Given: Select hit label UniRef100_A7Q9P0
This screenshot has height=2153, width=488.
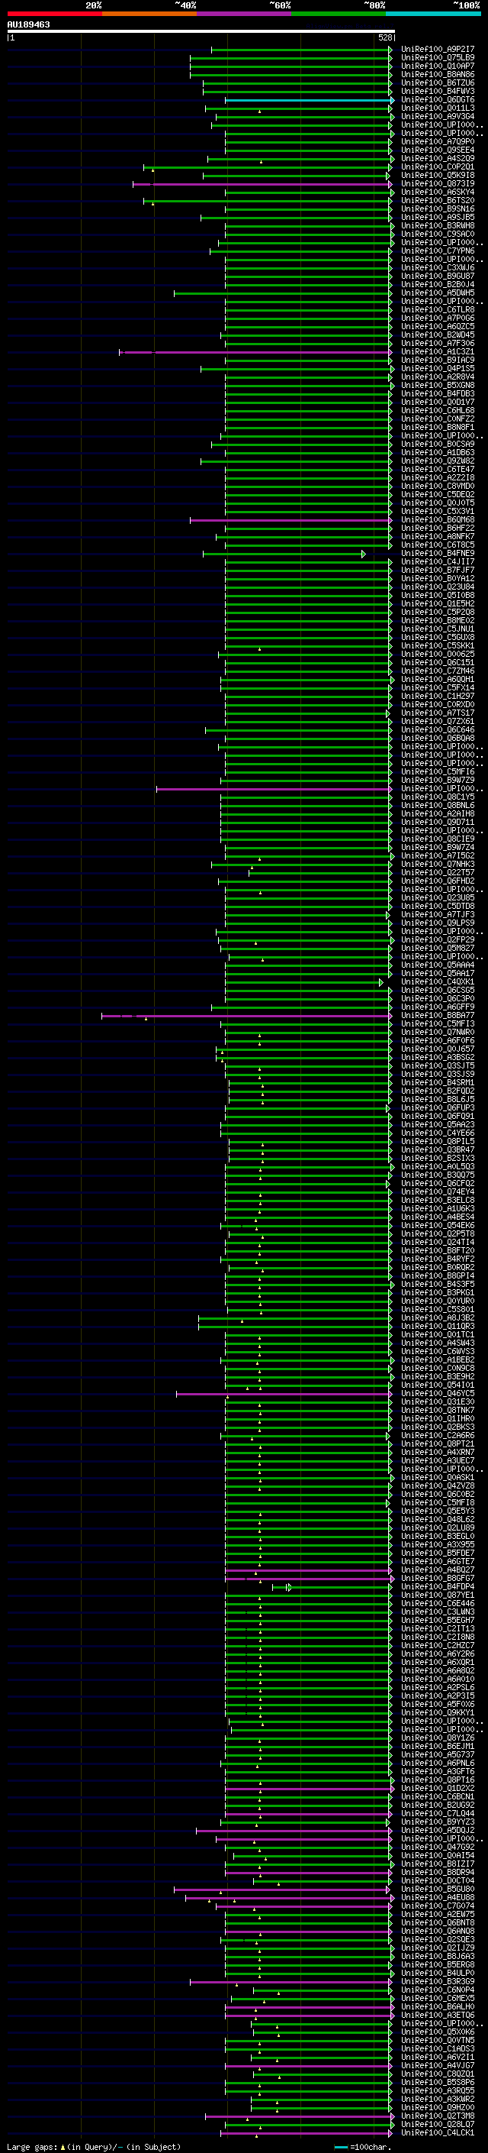Looking at the screenshot, I should click(x=438, y=142).
